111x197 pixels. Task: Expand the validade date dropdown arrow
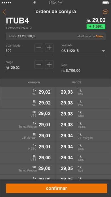point(103,51)
